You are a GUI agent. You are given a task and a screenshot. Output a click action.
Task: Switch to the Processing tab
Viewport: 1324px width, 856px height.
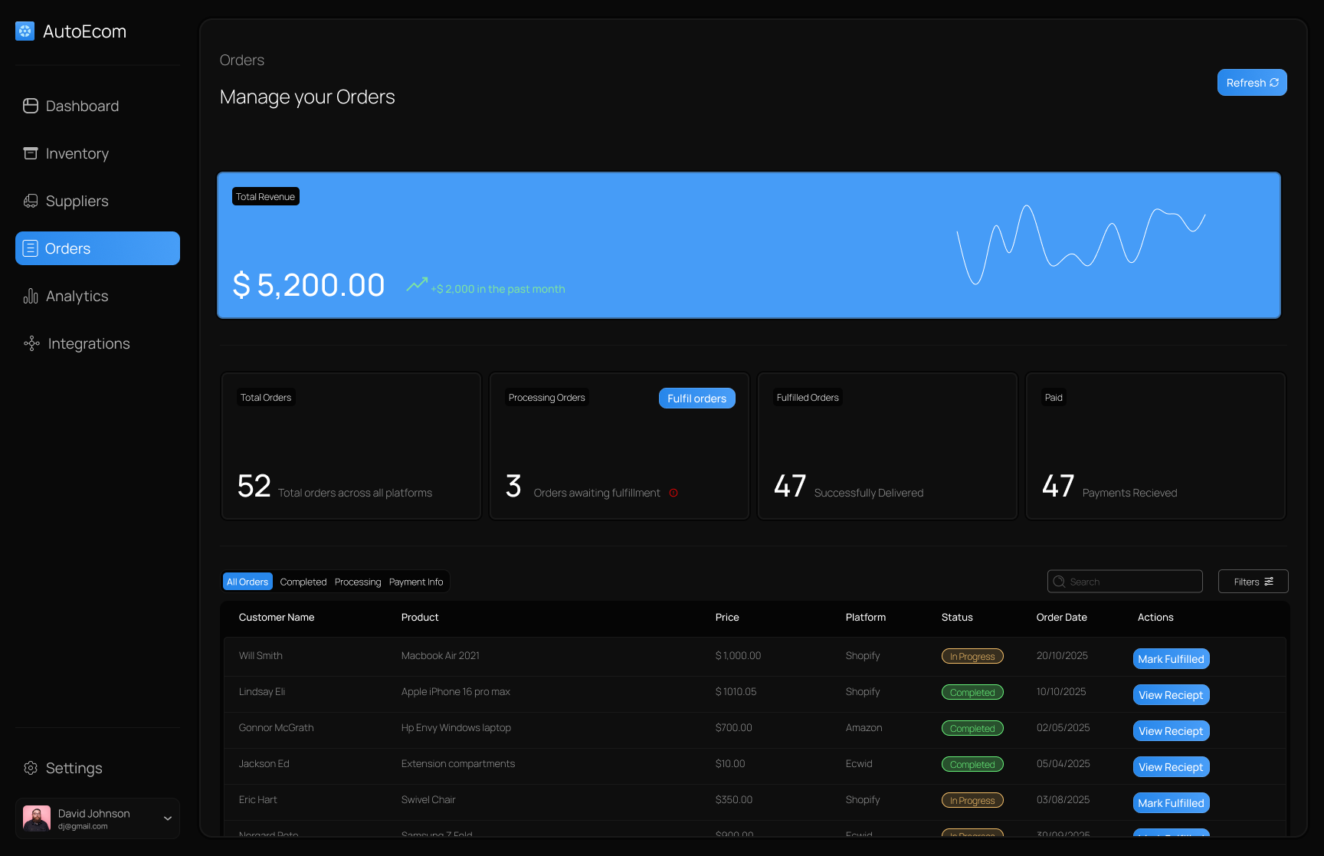pos(358,582)
